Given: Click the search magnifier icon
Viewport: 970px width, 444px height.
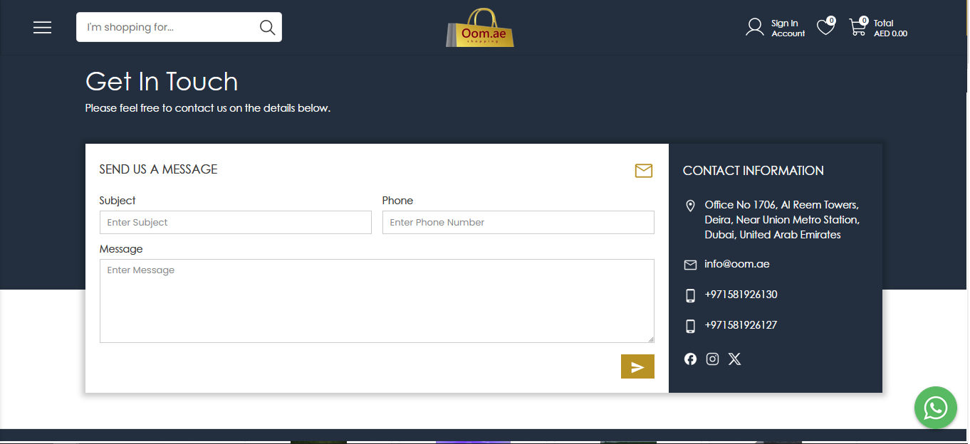Looking at the screenshot, I should 267,28.
